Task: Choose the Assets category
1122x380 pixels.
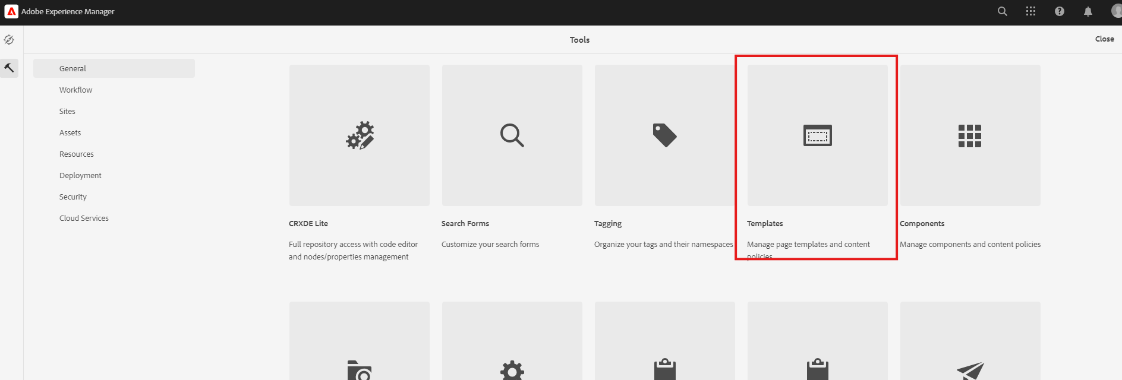Action: point(70,132)
